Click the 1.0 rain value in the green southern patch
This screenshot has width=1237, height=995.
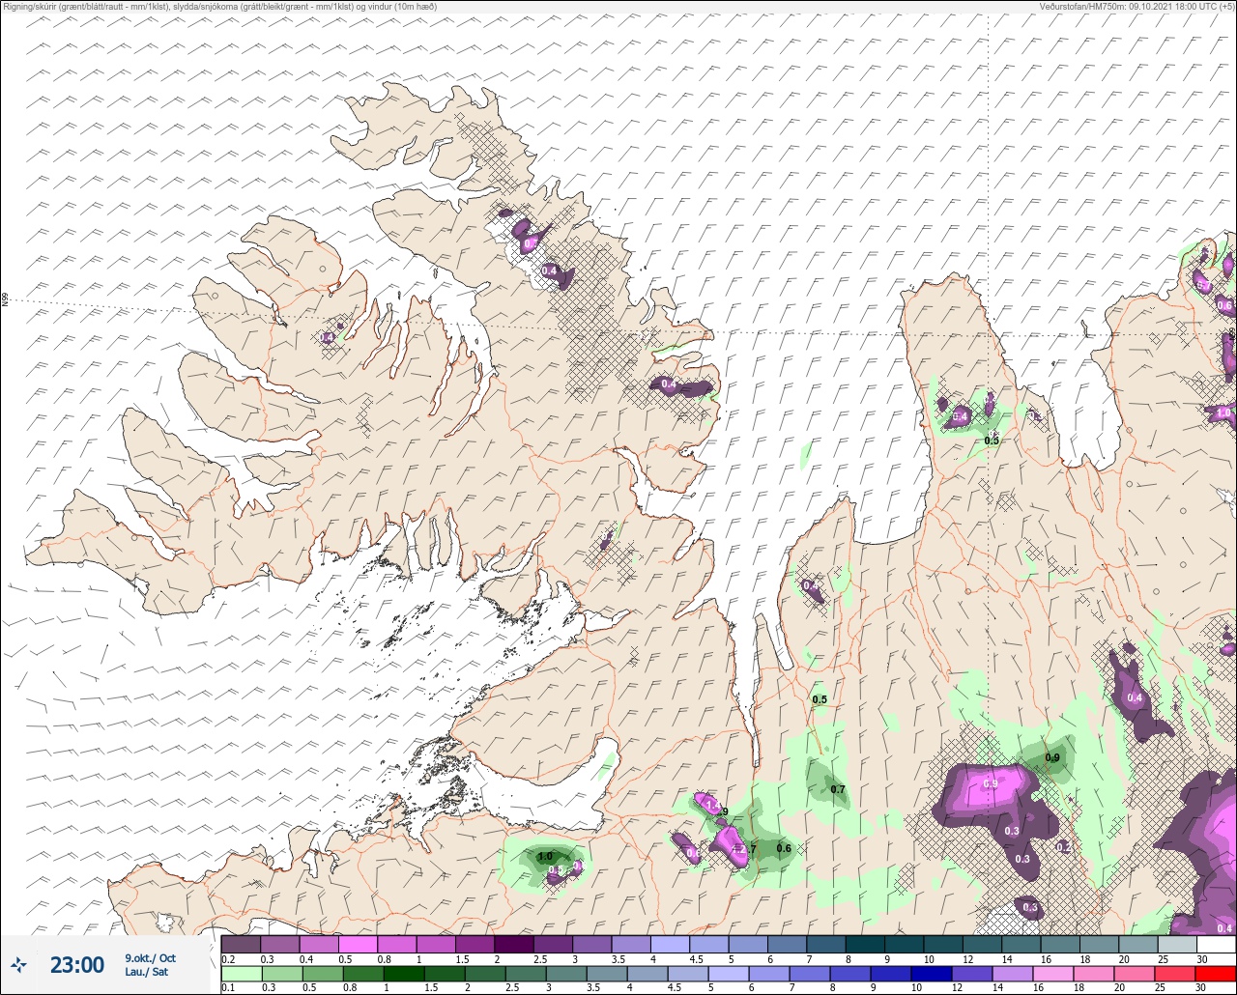(x=545, y=856)
